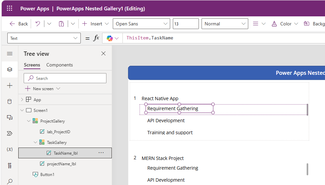The width and height of the screenshot is (325, 185).
Task: Open the Undo dropdown arrow
Action: coord(49,24)
